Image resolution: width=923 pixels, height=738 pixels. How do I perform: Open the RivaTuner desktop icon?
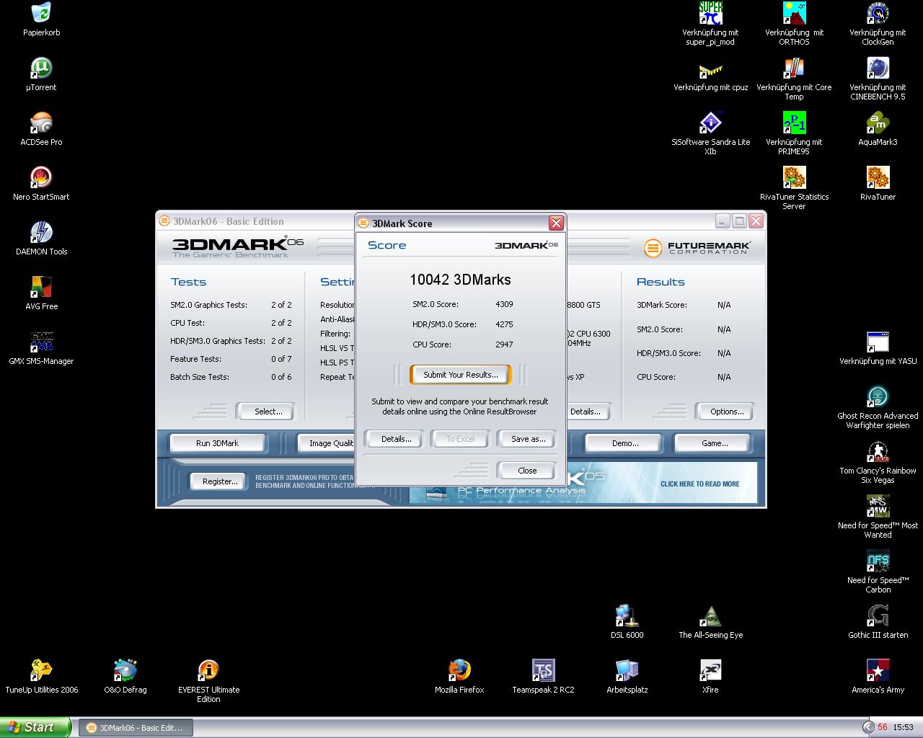(878, 178)
